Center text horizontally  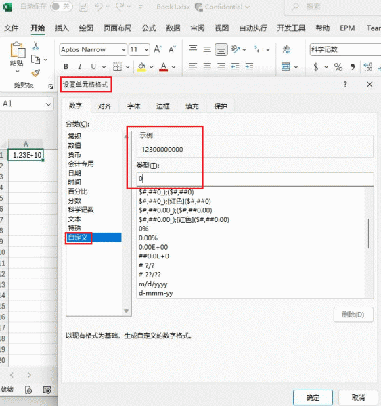click(207, 67)
